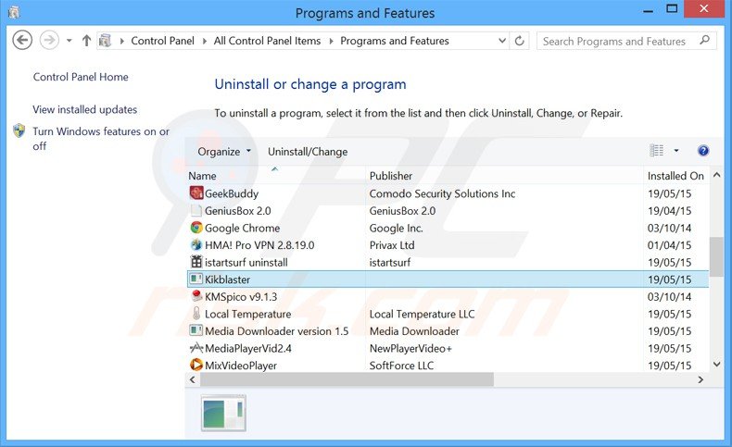
Task: Click the Control Panel icon in address bar
Action: click(x=105, y=41)
